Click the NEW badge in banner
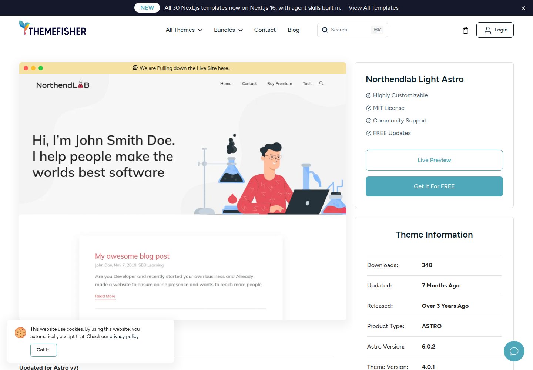 click(147, 8)
